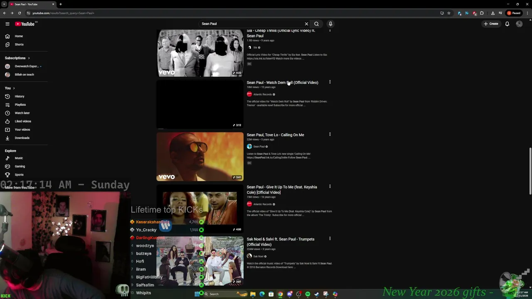Screen dimensions: 532x299
Task: Open more options for Watch Dem Roll
Action: point(330,82)
